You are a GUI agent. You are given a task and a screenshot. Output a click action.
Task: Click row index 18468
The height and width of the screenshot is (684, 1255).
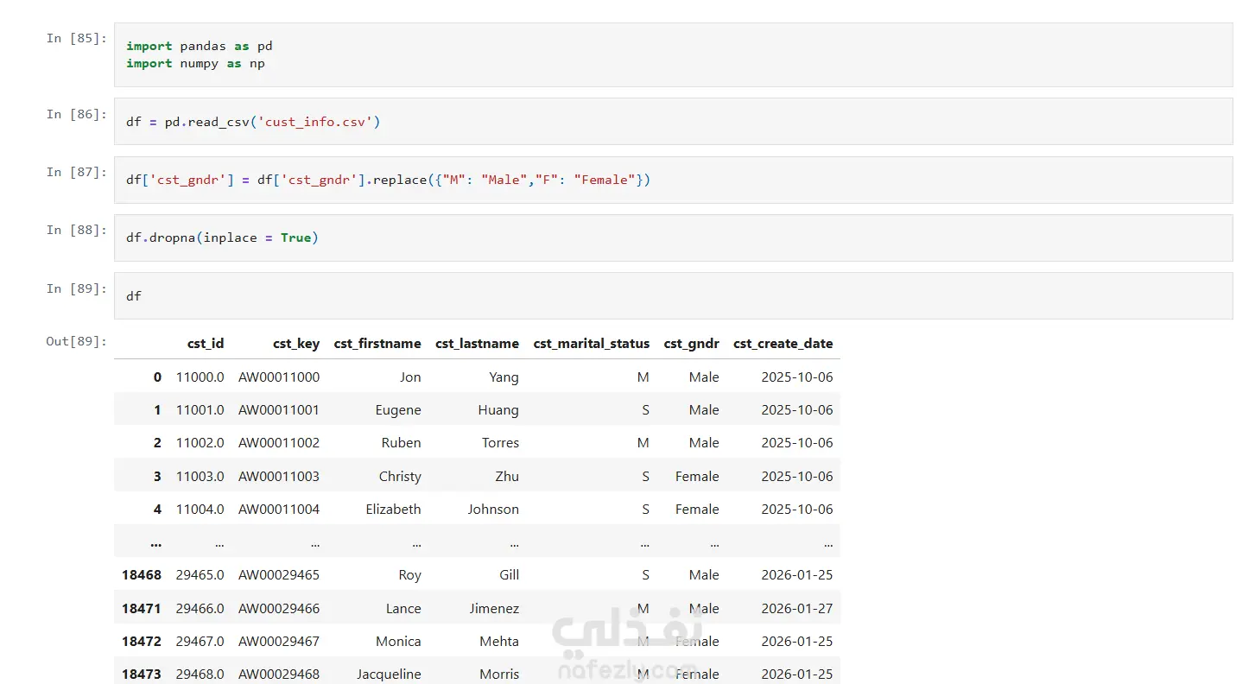click(x=142, y=574)
